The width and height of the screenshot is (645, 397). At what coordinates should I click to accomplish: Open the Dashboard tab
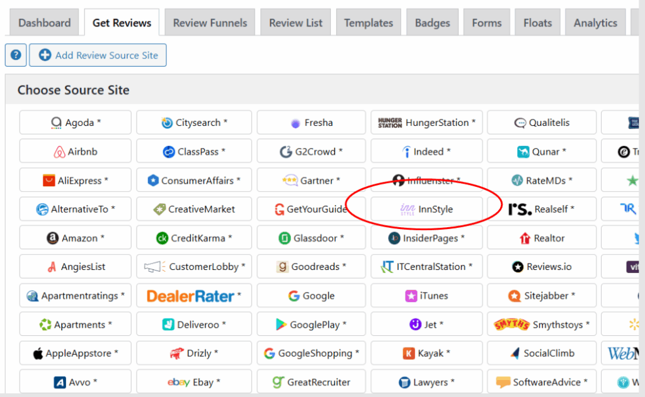tap(43, 23)
